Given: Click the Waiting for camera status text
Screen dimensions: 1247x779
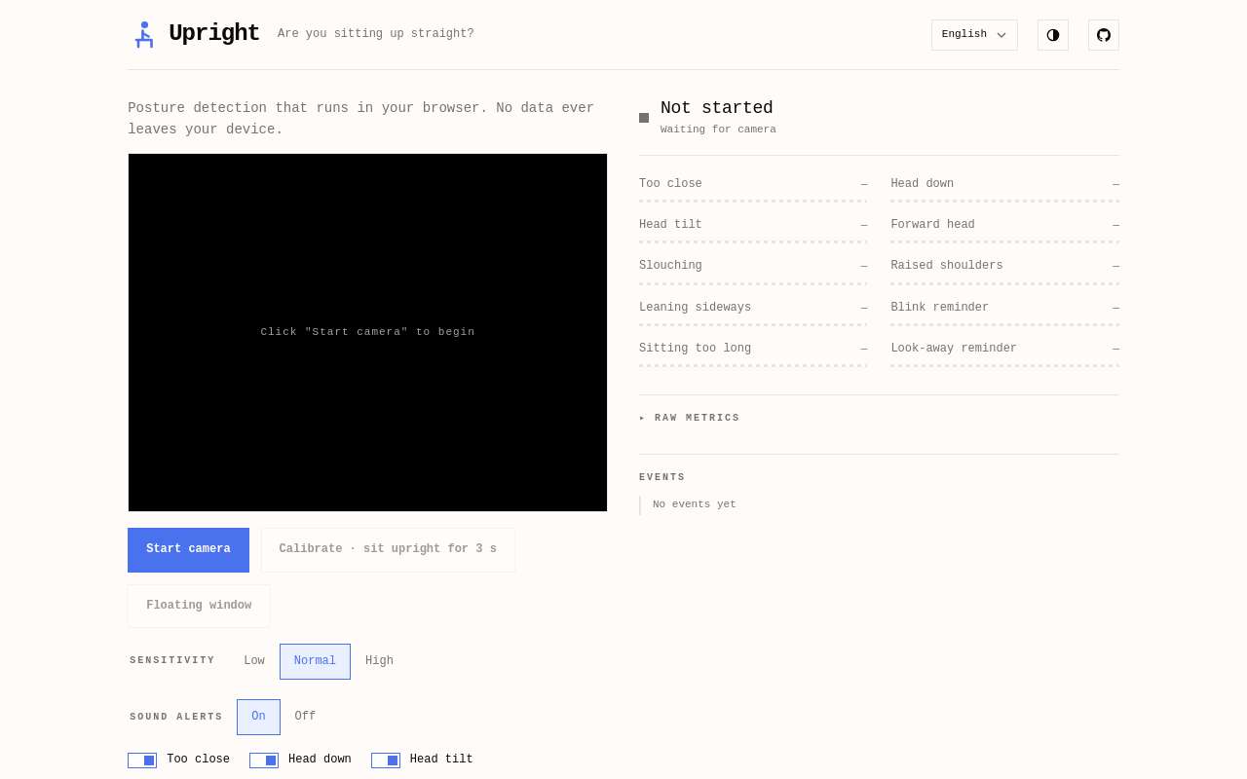Looking at the screenshot, I should click(718, 130).
